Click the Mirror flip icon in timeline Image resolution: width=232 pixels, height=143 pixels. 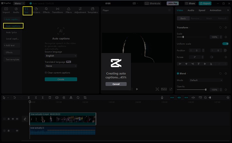(71, 97)
